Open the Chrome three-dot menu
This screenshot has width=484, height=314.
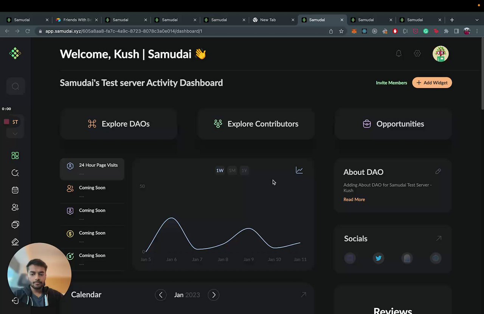(477, 31)
